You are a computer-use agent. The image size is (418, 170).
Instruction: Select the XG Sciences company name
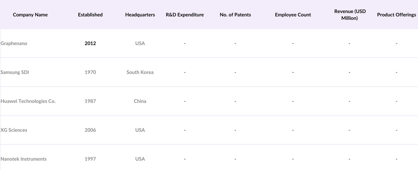[14, 130]
